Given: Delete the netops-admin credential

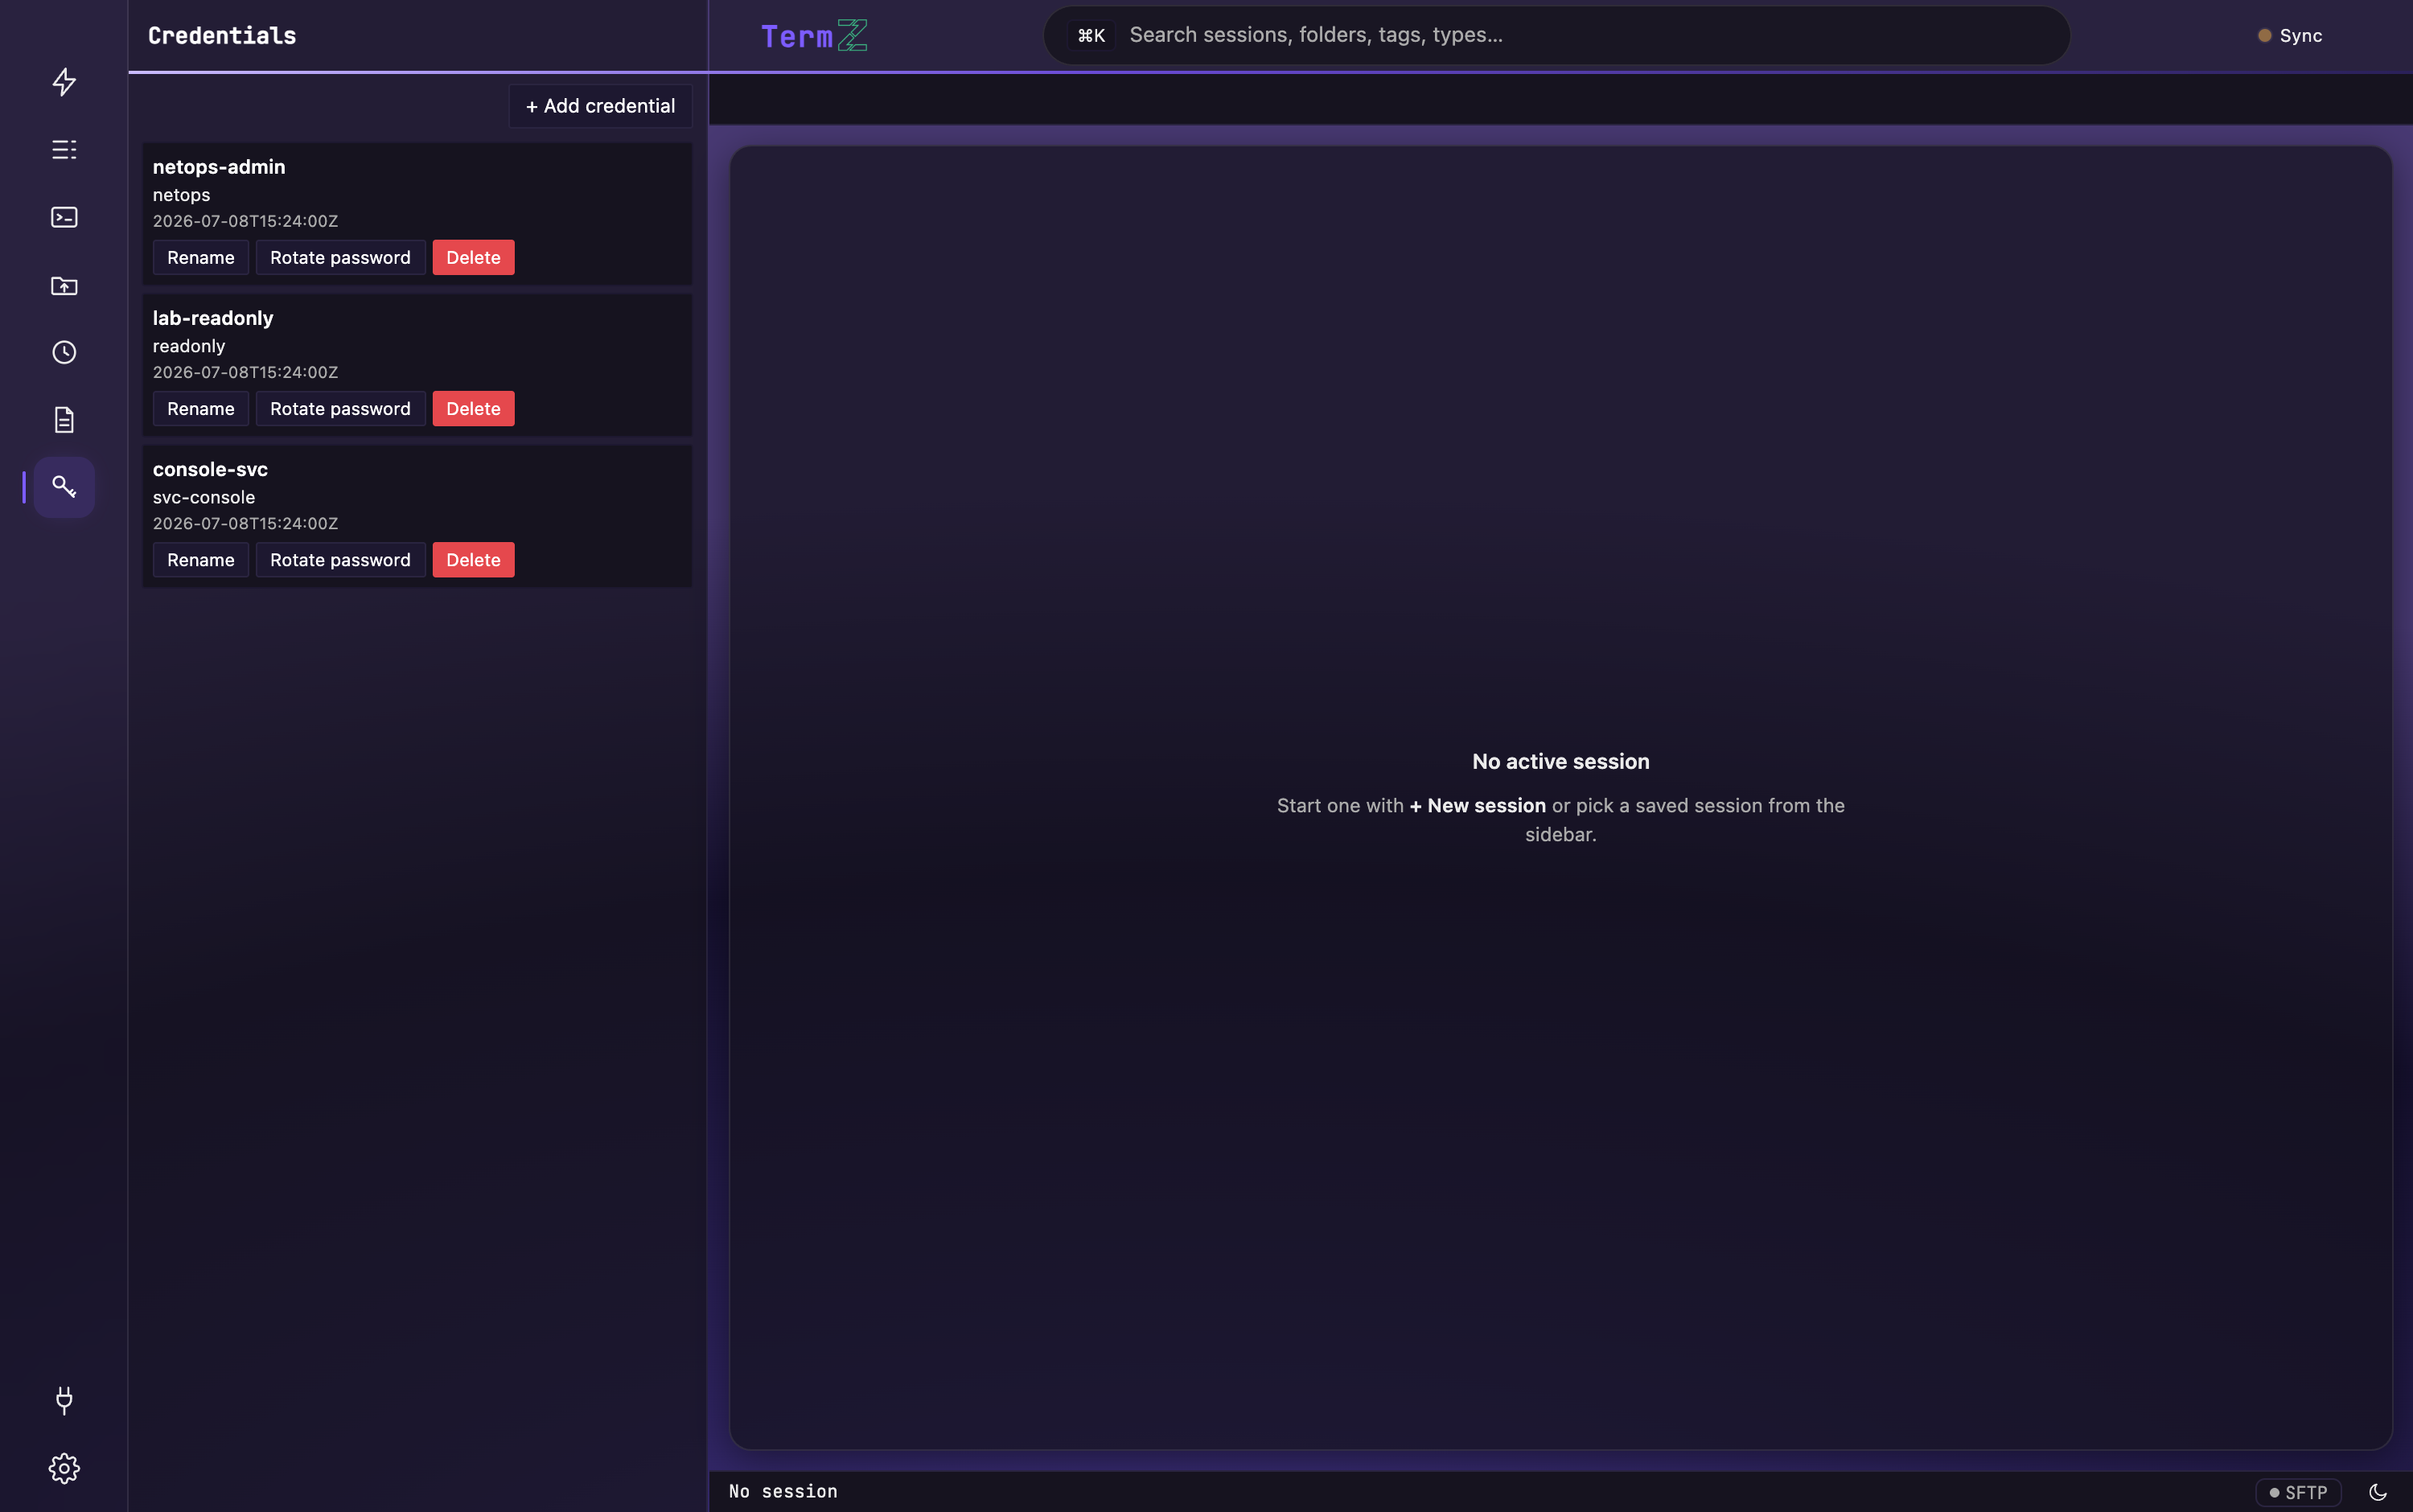Looking at the screenshot, I should 473,257.
